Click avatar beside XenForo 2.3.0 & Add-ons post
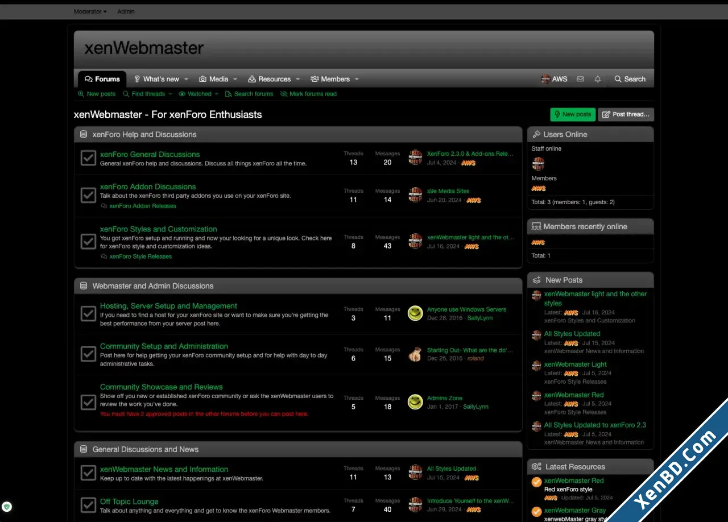The height and width of the screenshot is (522, 728). click(415, 158)
